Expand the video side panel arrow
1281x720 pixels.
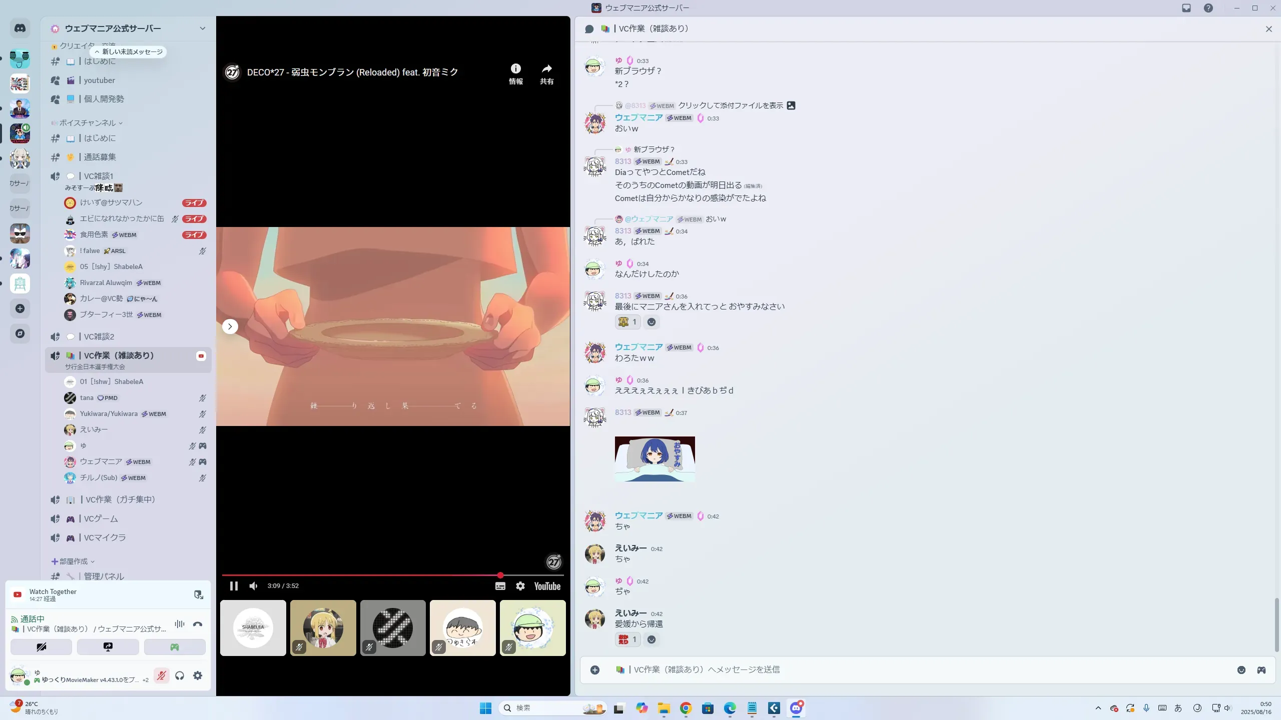point(230,326)
